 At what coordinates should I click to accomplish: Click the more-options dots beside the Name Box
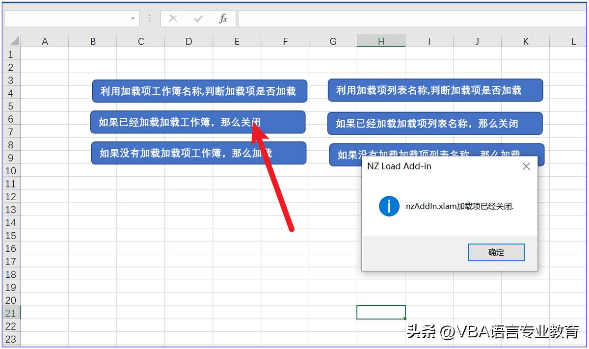click(149, 19)
